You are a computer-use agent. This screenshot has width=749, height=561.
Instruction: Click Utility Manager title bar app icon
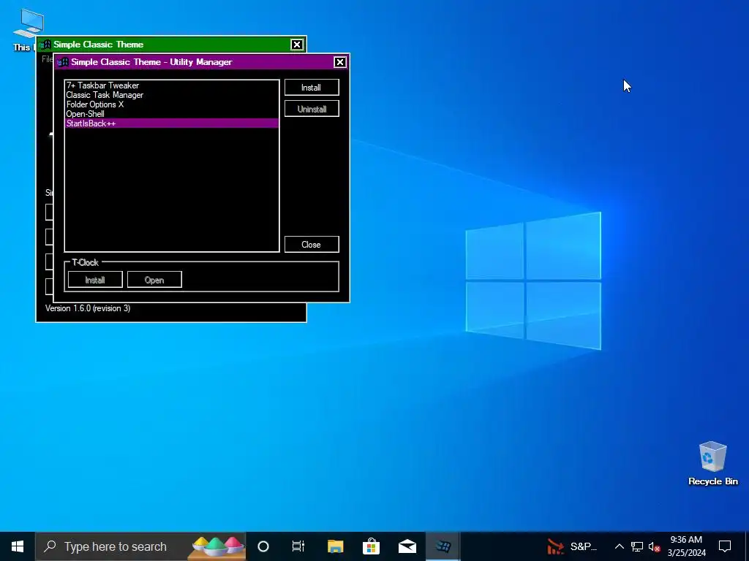click(x=63, y=62)
